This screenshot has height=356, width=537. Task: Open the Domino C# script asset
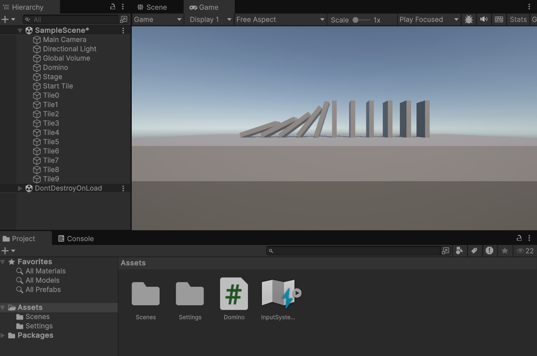point(234,294)
